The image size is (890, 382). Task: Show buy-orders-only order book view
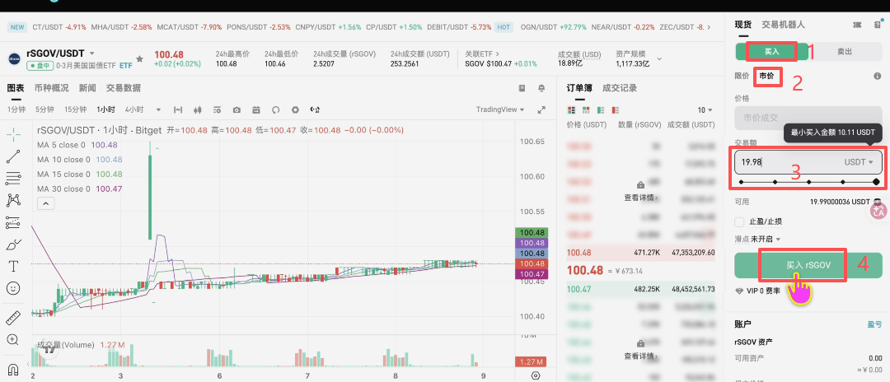coord(601,110)
